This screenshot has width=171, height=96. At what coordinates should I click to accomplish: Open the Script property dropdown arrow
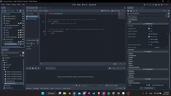(x=168, y=85)
